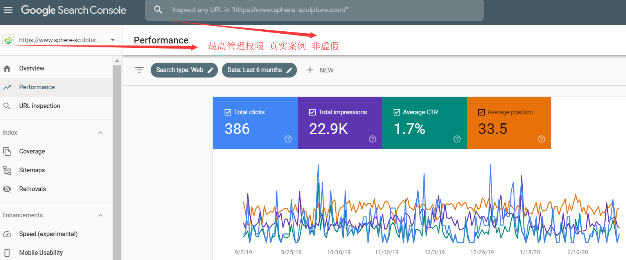626x260 pixels.
Task: Click the URL inspection magnifier icon
Action: [x=7, y=106]
